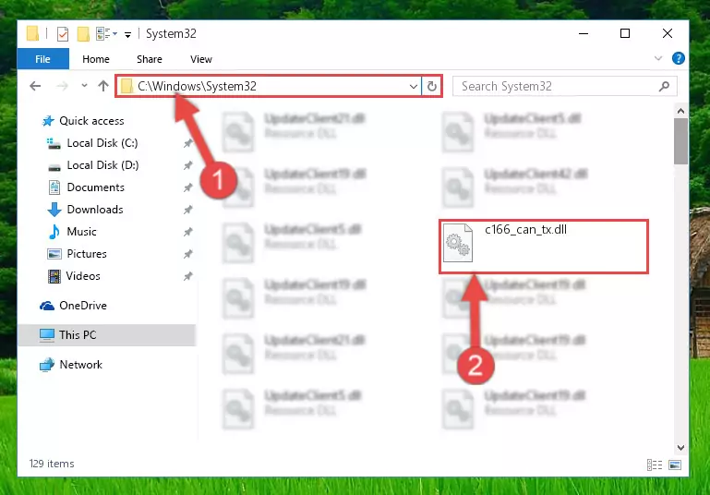The width and height of the screenshot is (710, 495).
Task: Open the File menu tab
Action: pos(43,59)
